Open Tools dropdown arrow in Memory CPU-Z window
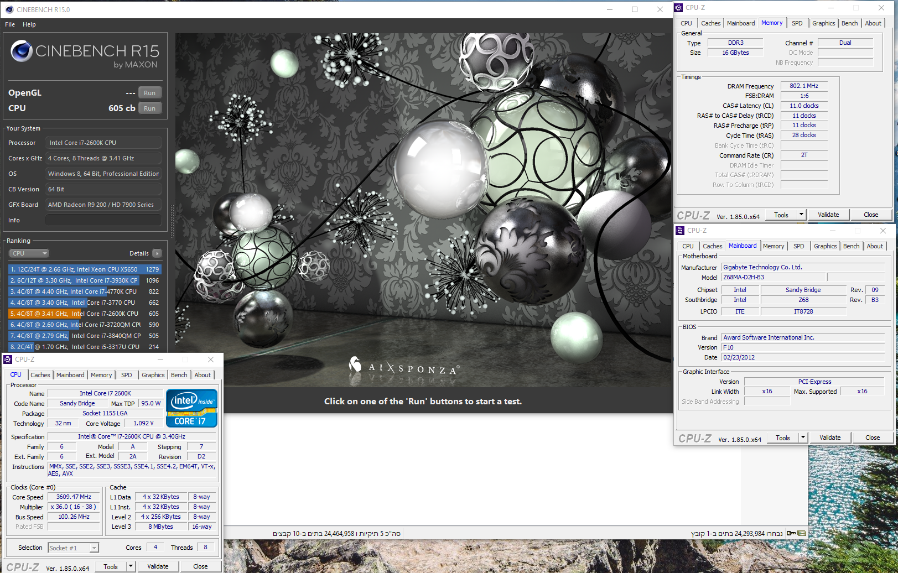Screen dimensions: 898x573 (801, 215)
